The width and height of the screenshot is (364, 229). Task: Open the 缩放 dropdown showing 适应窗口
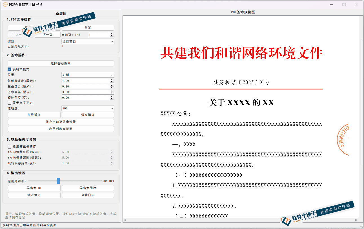pyautogui.click(x=88, y=41)
